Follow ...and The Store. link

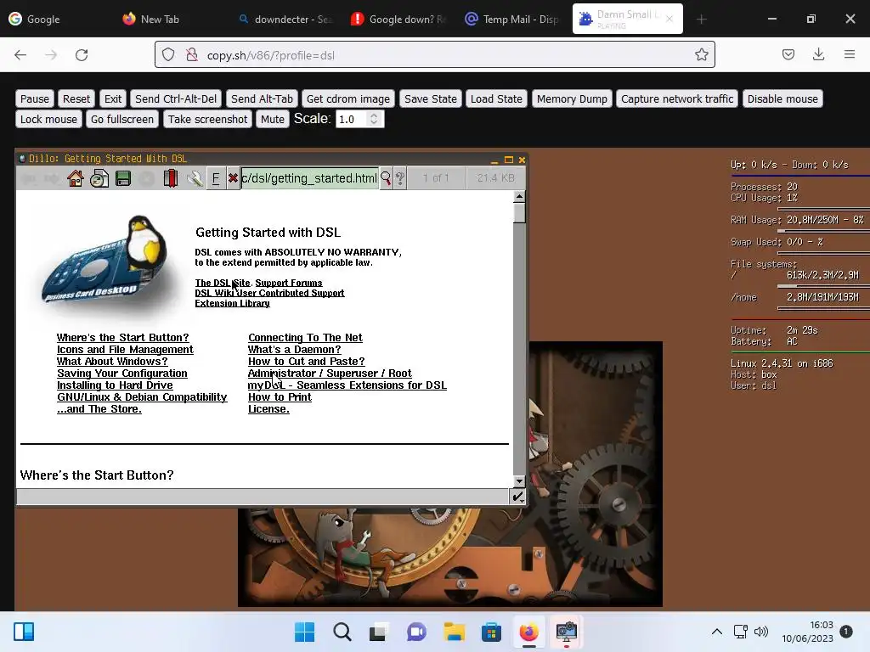tap(99, 409)
